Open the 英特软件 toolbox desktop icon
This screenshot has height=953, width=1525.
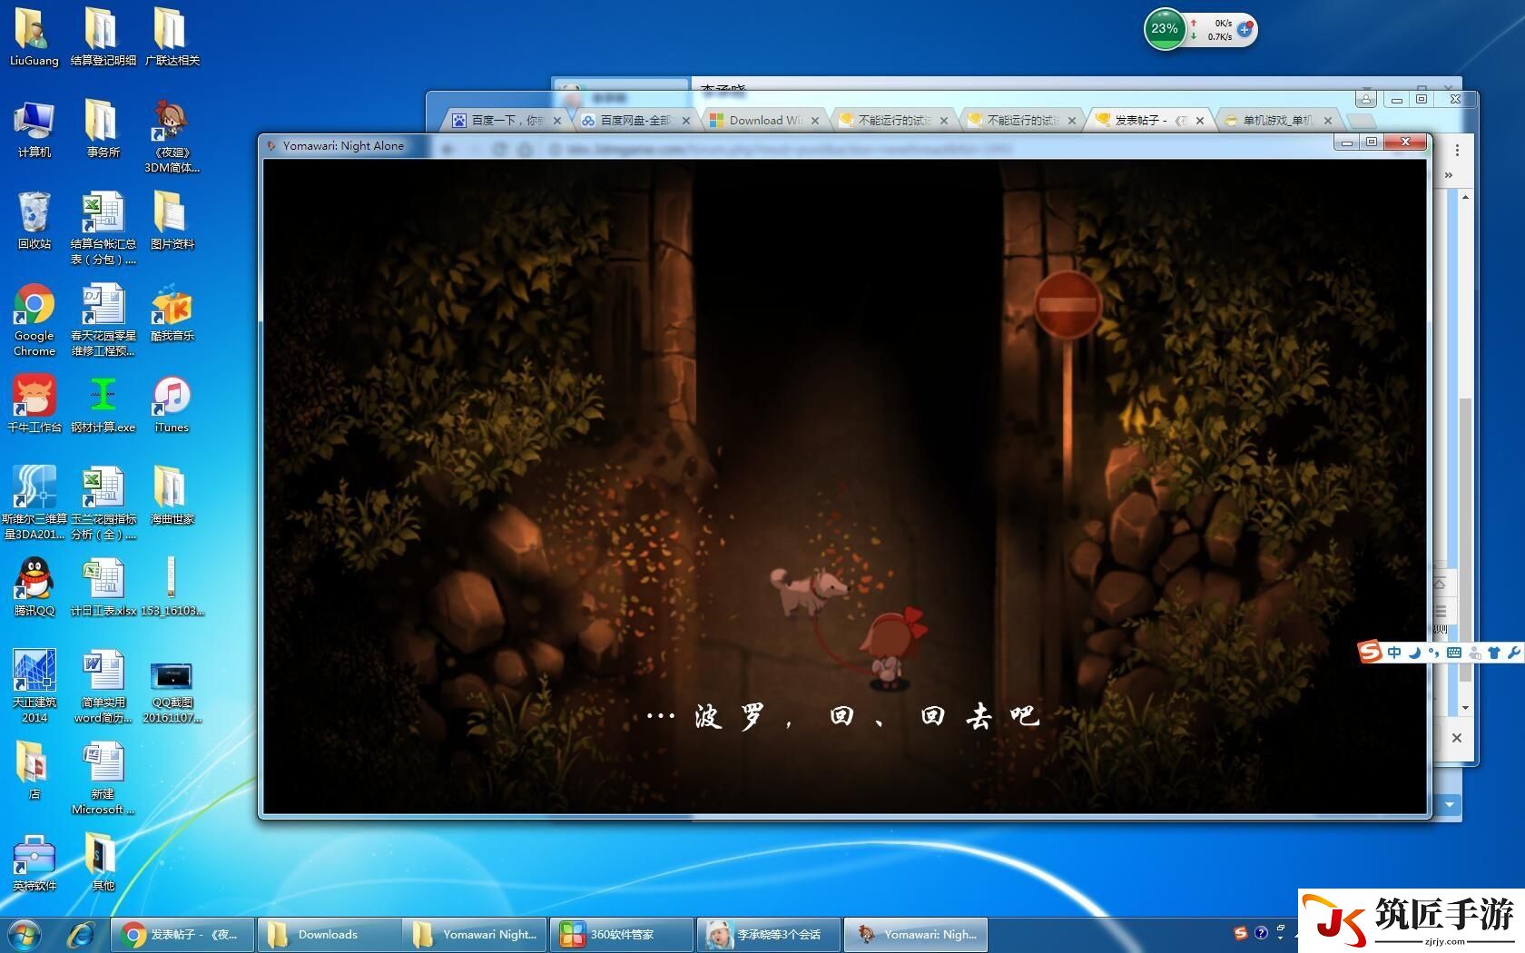pos(34,862)
